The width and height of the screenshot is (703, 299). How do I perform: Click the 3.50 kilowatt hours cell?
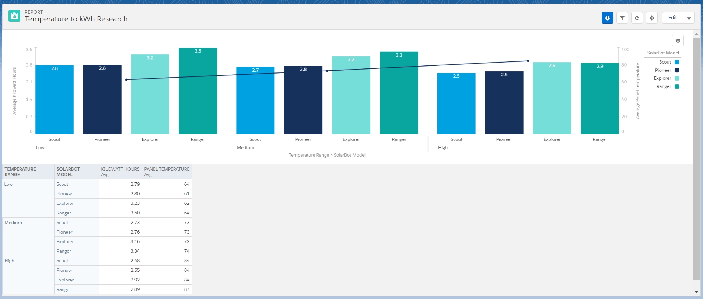[x=120, y=213]
